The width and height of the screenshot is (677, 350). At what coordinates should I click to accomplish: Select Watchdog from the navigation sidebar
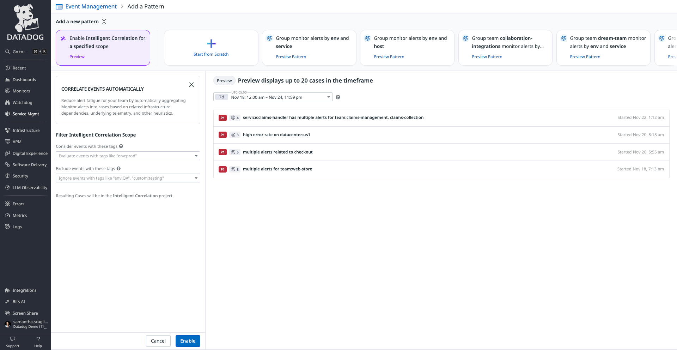pos(22,102)
